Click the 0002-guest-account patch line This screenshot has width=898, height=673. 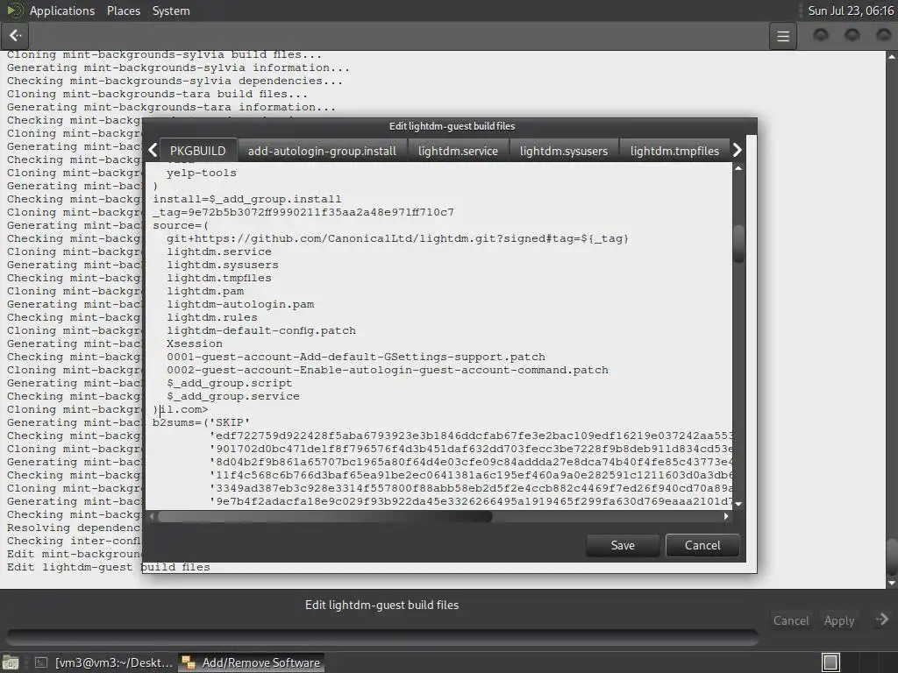point(388,371)
